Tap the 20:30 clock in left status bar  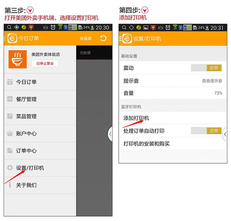click(x=102, y=27)
